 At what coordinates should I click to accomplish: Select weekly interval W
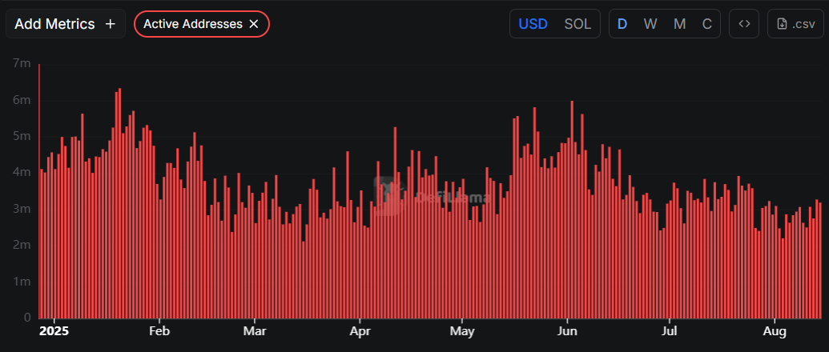(650, 24)
